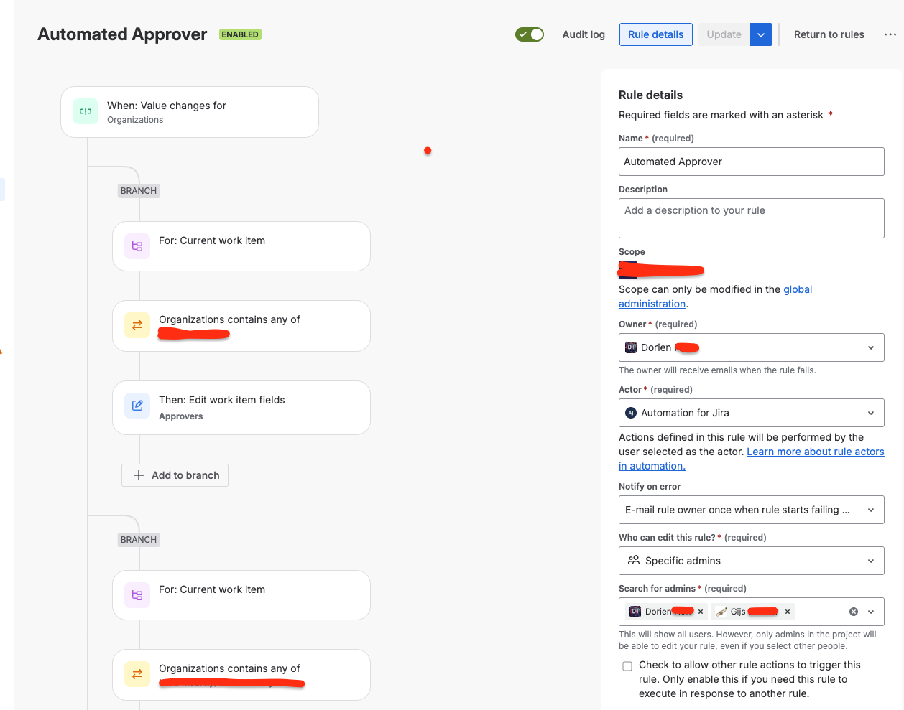Viewport: 904px width, 710px height.
Task: Open the Edit work item fields pencil icon
Action: pos(137,406)
